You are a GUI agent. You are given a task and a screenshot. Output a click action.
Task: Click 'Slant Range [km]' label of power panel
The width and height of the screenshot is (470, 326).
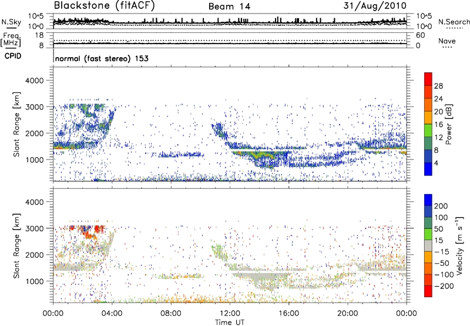coord(16,124)
